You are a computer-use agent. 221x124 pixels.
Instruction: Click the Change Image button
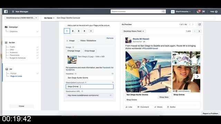(x=74, y=51)
